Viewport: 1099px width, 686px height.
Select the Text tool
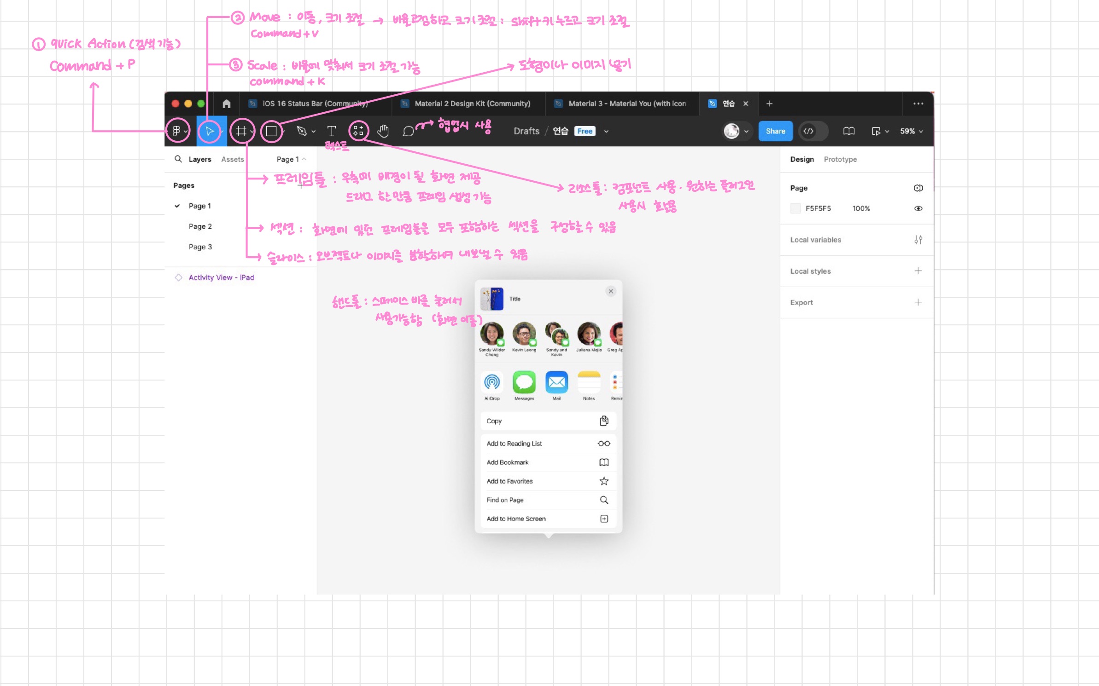pos(331,131)
